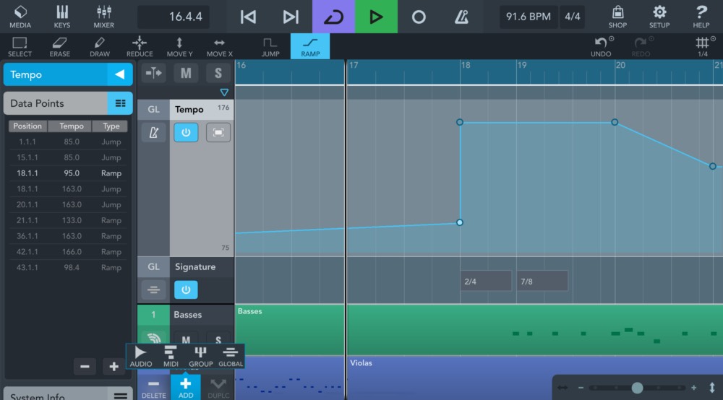Screen dimensions: 723x400
Task: Select the data point row 21.1.1 133.0
Action: (x=68, y=220)
